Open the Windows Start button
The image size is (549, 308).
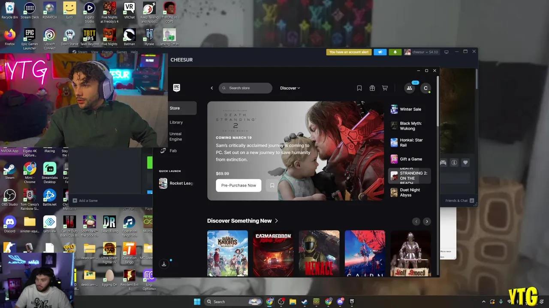(x=197, y=302)
